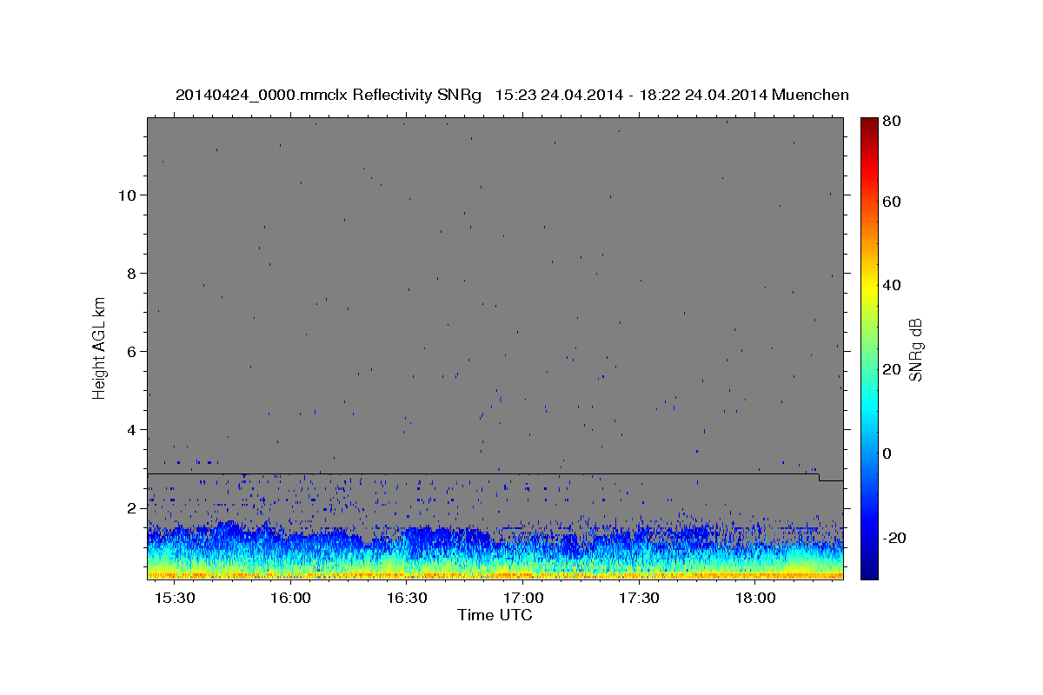Click the height tick label 4
Viewport: 1043px width, 695px height.
click(133, 429)
